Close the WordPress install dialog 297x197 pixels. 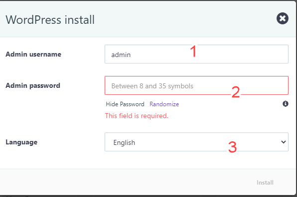click(283, 18)
